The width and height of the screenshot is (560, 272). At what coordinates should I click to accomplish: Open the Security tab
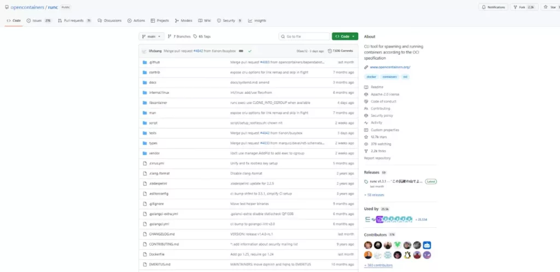(229, 21)
